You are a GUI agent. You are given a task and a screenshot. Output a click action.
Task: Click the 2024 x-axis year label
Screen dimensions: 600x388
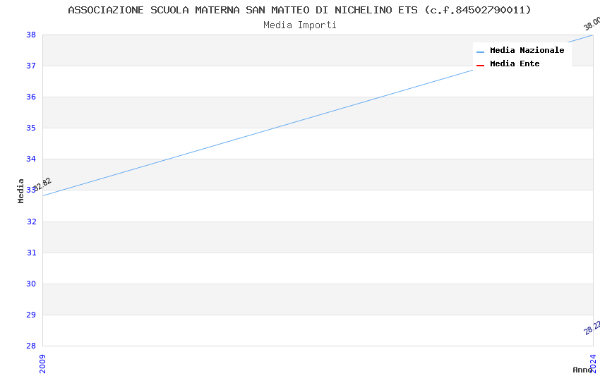(593, 363)
